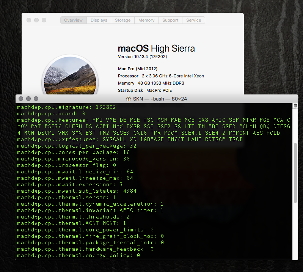Click the machdep.cpu.extfeatures line
This screenshot has height=272, width=303.
point(129,139)
